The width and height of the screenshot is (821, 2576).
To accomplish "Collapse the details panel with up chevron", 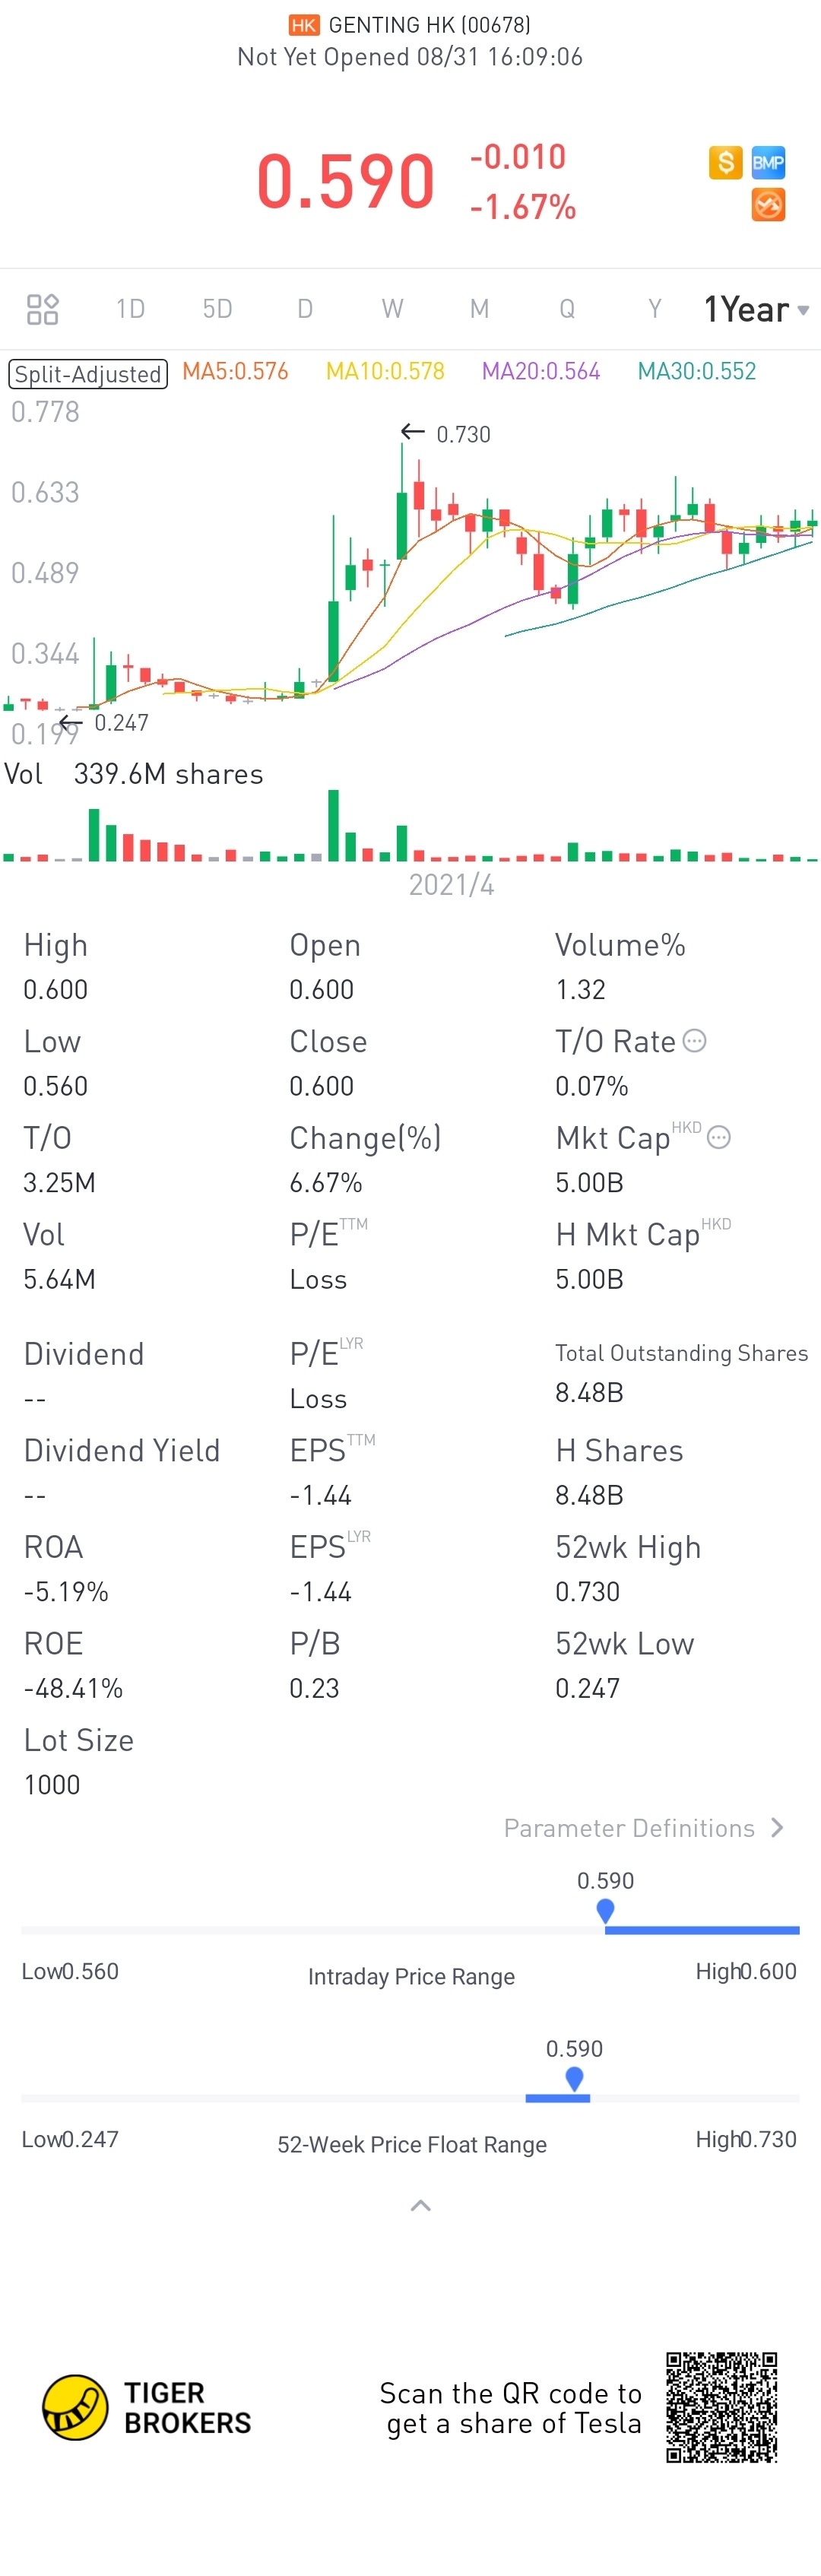I will tap(421, 2205).
